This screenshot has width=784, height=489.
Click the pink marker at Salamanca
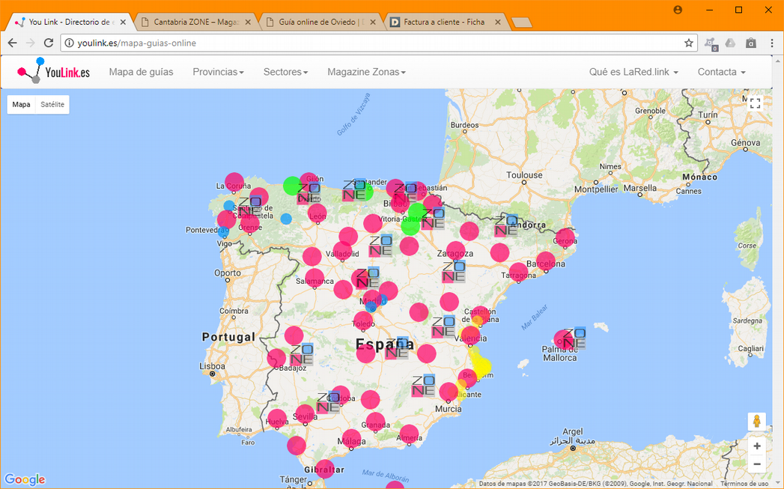(314, 279)
